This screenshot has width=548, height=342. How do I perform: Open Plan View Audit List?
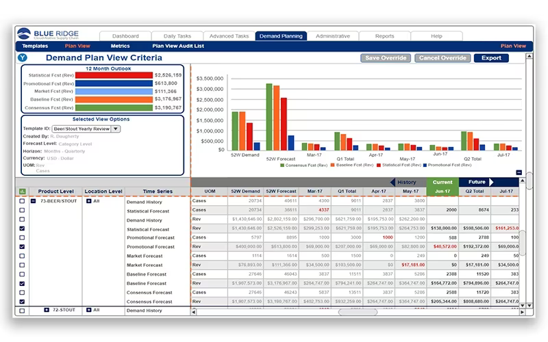pos(178,46)
